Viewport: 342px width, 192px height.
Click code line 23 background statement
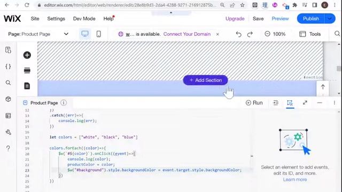(x=154, y=170)
